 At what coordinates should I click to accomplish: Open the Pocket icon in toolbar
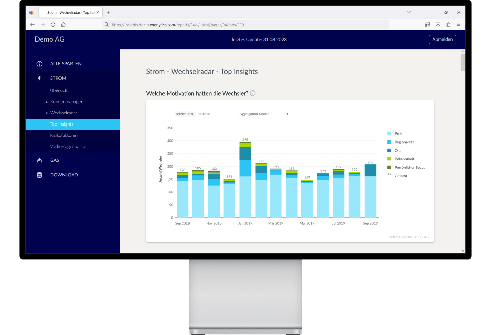coord(438,25)
